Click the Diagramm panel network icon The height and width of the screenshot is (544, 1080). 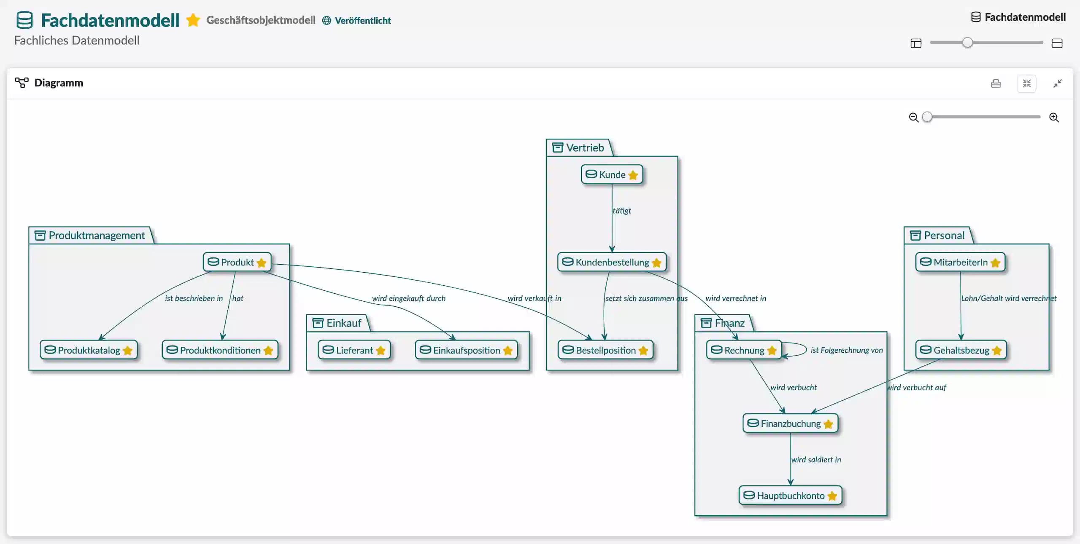[x=22, y=83]
